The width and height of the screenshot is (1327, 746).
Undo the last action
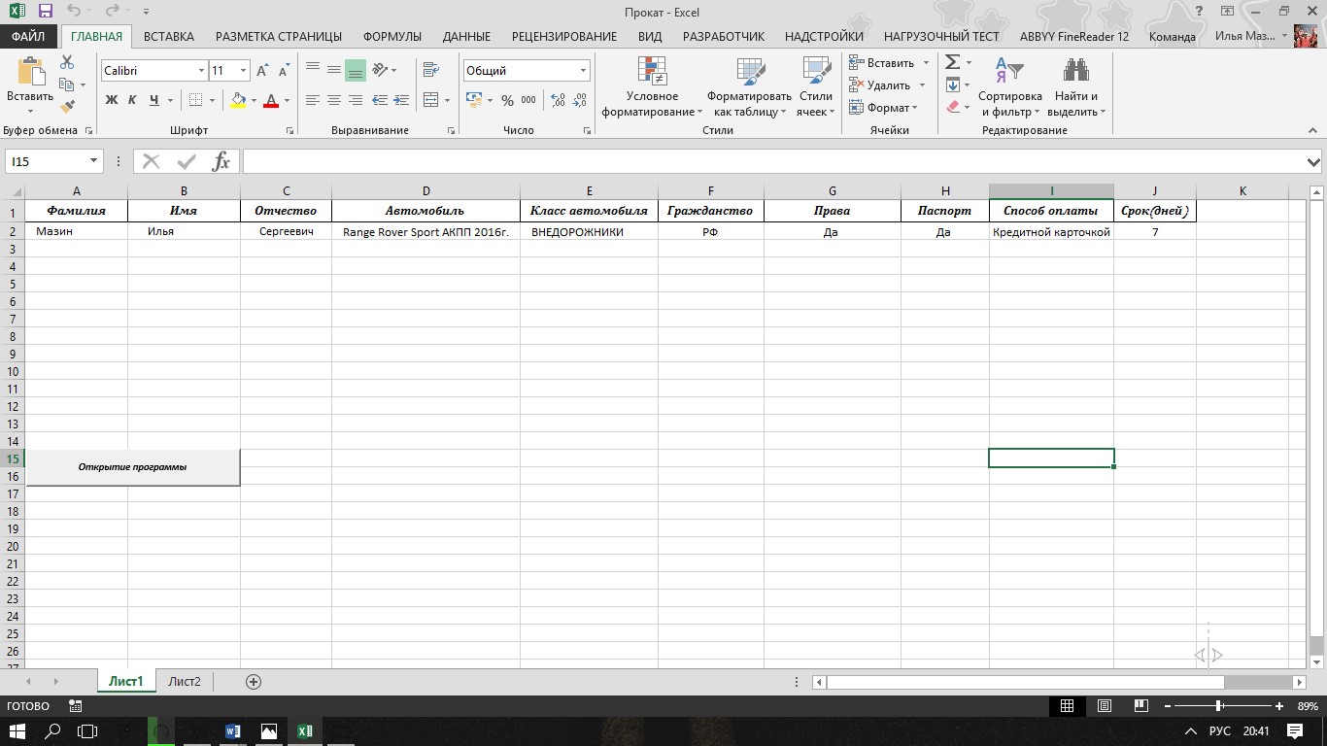[76, 12]
